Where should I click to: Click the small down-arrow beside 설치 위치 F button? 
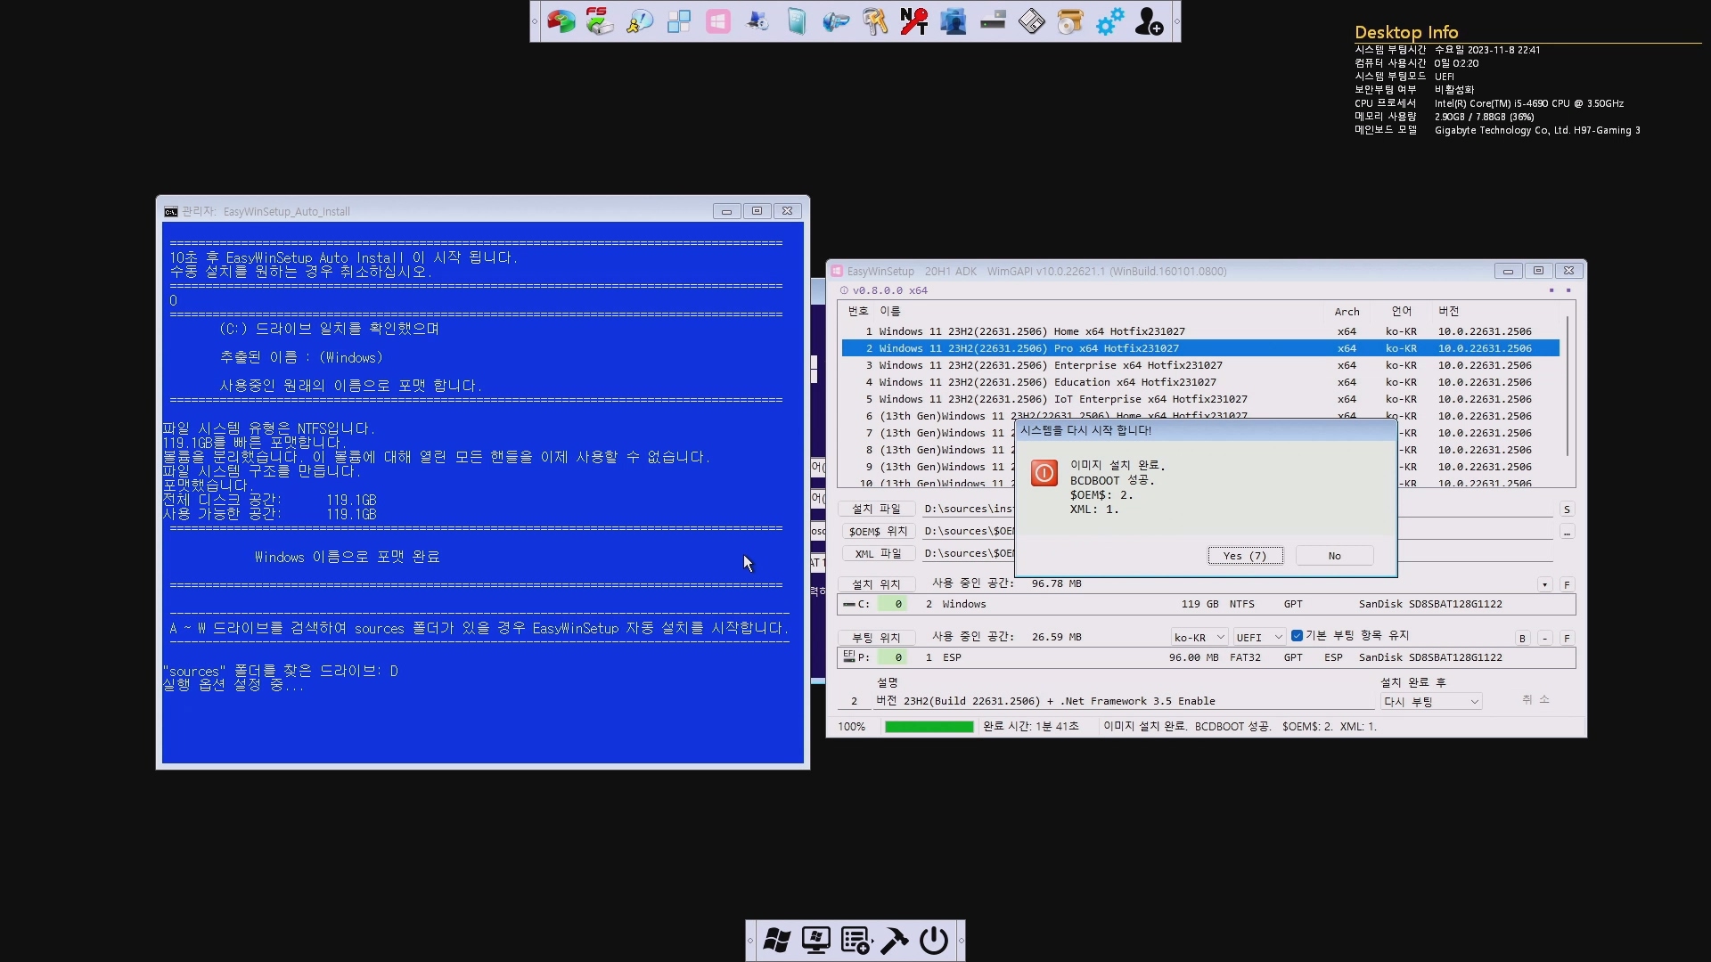pyautogui.click(x=1544, y=585)
